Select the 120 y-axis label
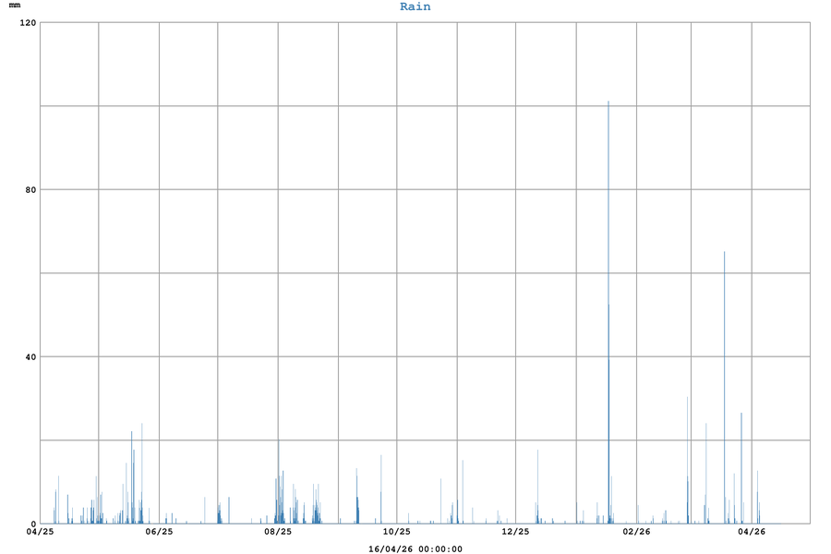The image size is (831, 554). click(28, 22)
